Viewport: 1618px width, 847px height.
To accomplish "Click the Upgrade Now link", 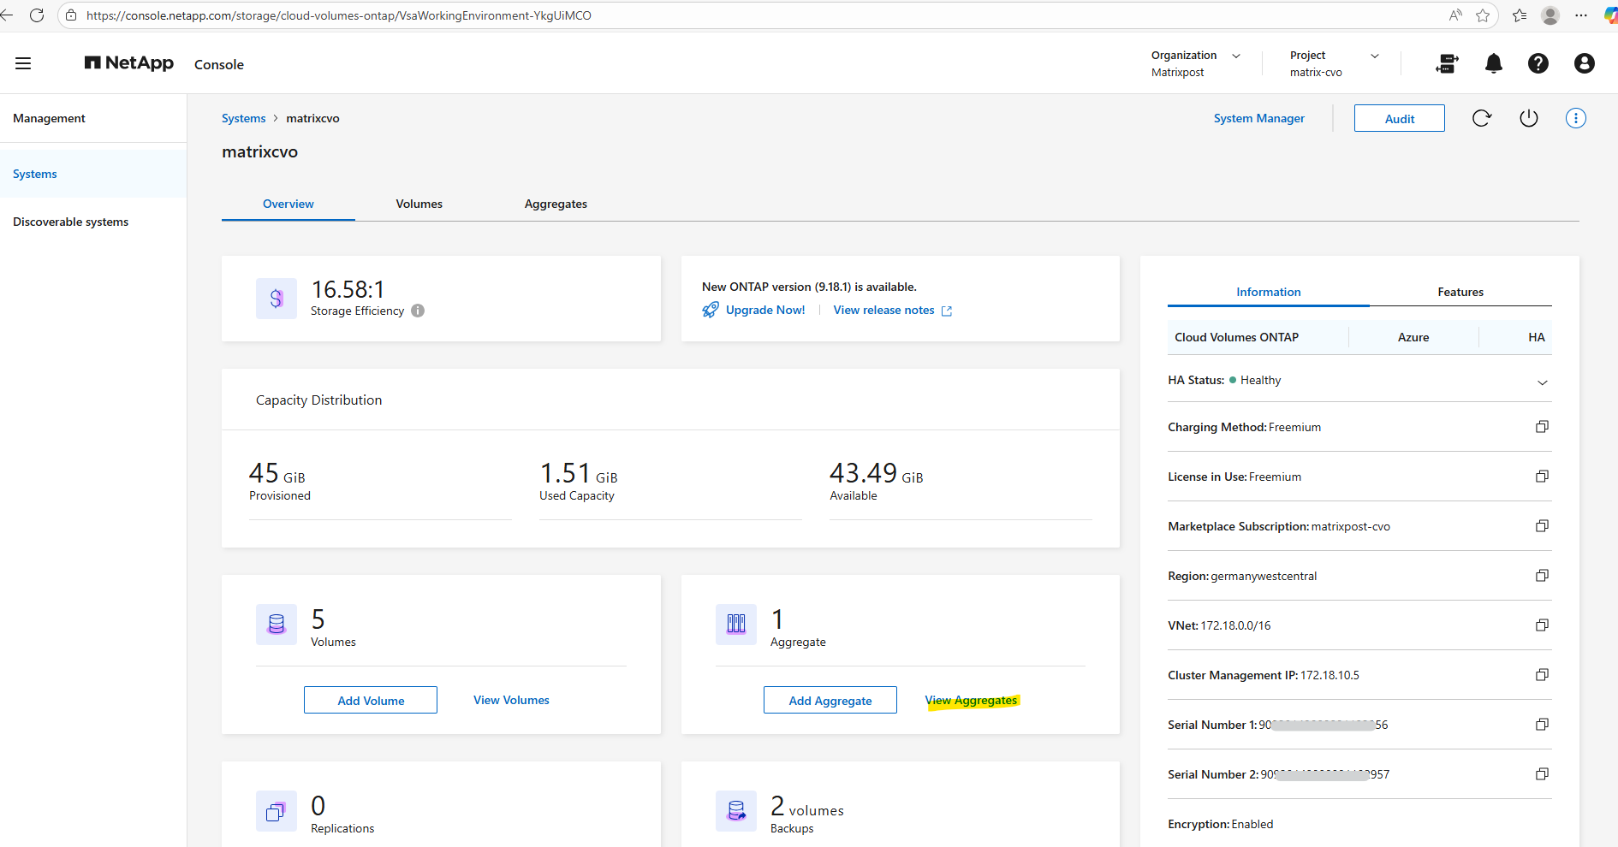I will pos(764,310).
